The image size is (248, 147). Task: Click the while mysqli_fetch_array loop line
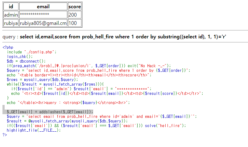coord(55,84)
